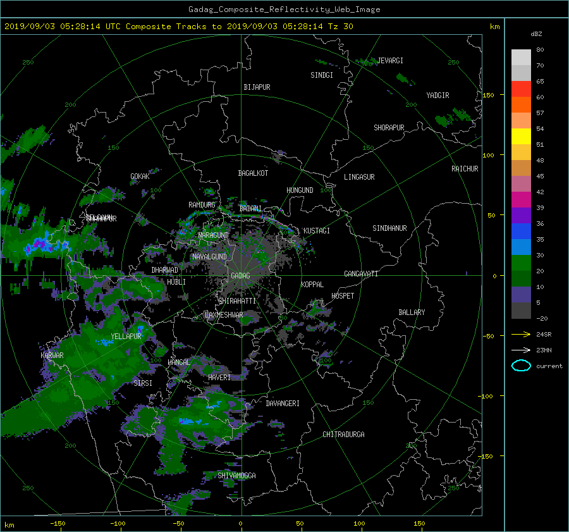Select the JEVARGI city label
569x532 pixels.
(391, 61)
